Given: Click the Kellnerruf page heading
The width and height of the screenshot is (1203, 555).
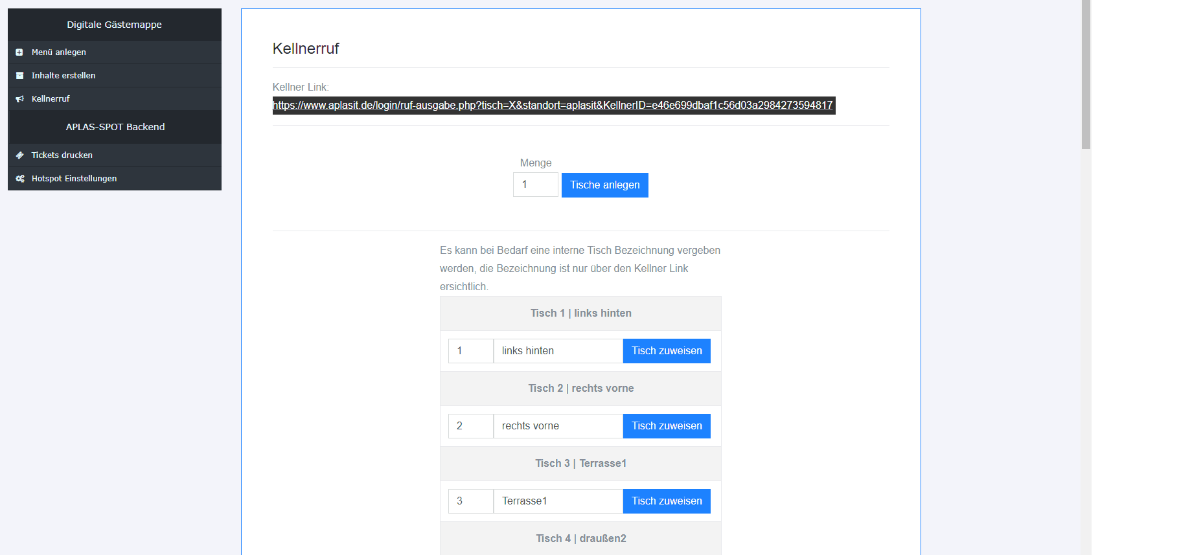Looking at the screenshot, I should point(306,49).
